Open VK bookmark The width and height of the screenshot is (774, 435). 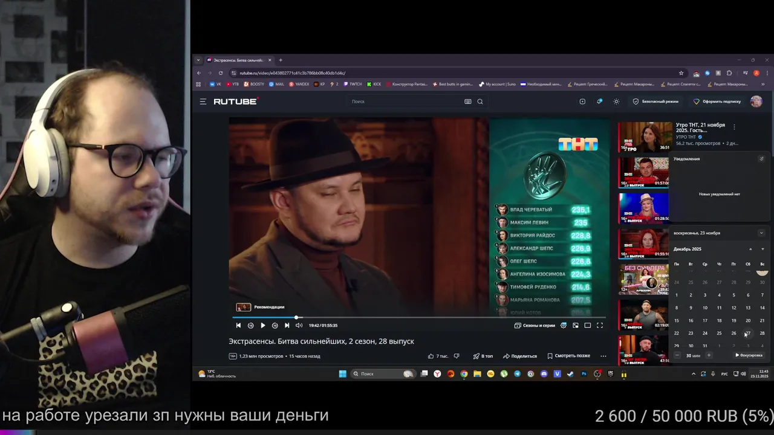pos(215,84)
